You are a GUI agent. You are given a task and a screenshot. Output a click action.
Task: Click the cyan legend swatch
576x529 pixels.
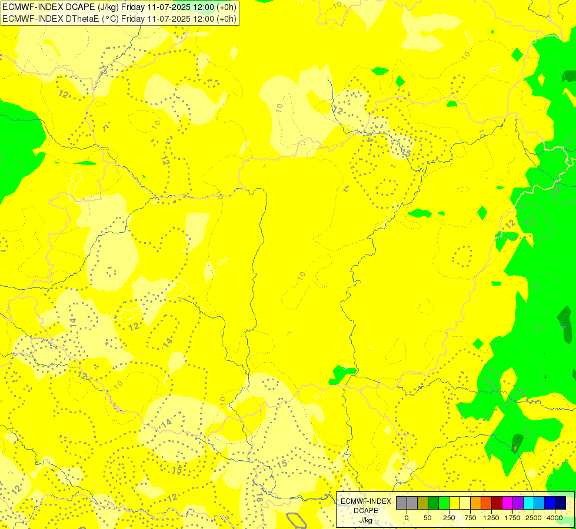[528, 503]
